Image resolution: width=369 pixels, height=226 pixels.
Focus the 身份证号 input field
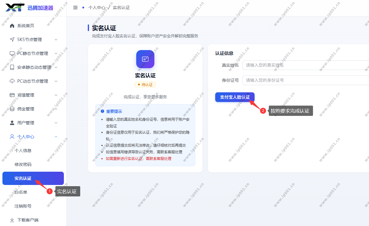click(306, 80)
